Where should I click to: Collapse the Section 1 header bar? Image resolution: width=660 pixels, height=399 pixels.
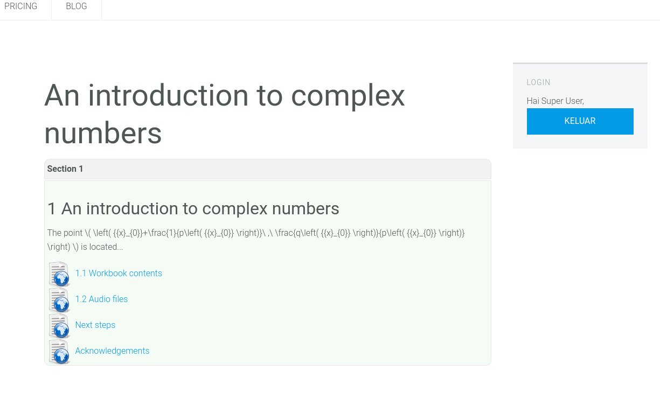point(267,169)
